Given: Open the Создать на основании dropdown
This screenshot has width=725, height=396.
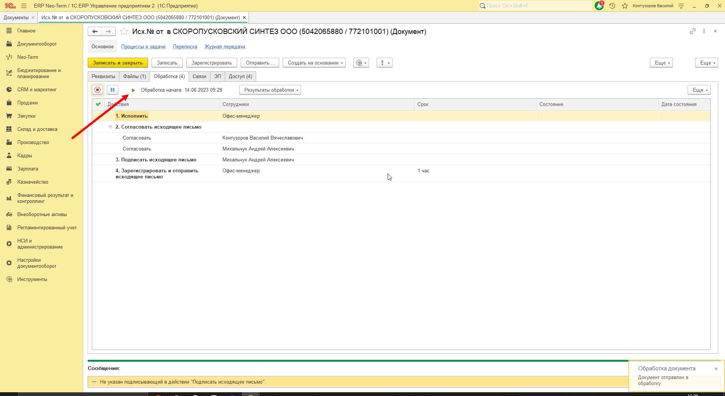Looking at the screenshot, I should pyautogui.click(x=314, y=63).
